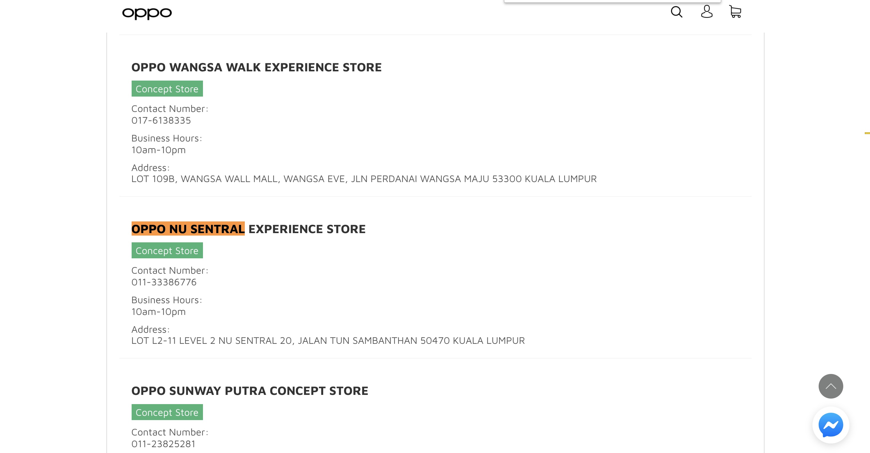Click the OPPO Sunway Putra Concept Store heading

tap(249, 391)
